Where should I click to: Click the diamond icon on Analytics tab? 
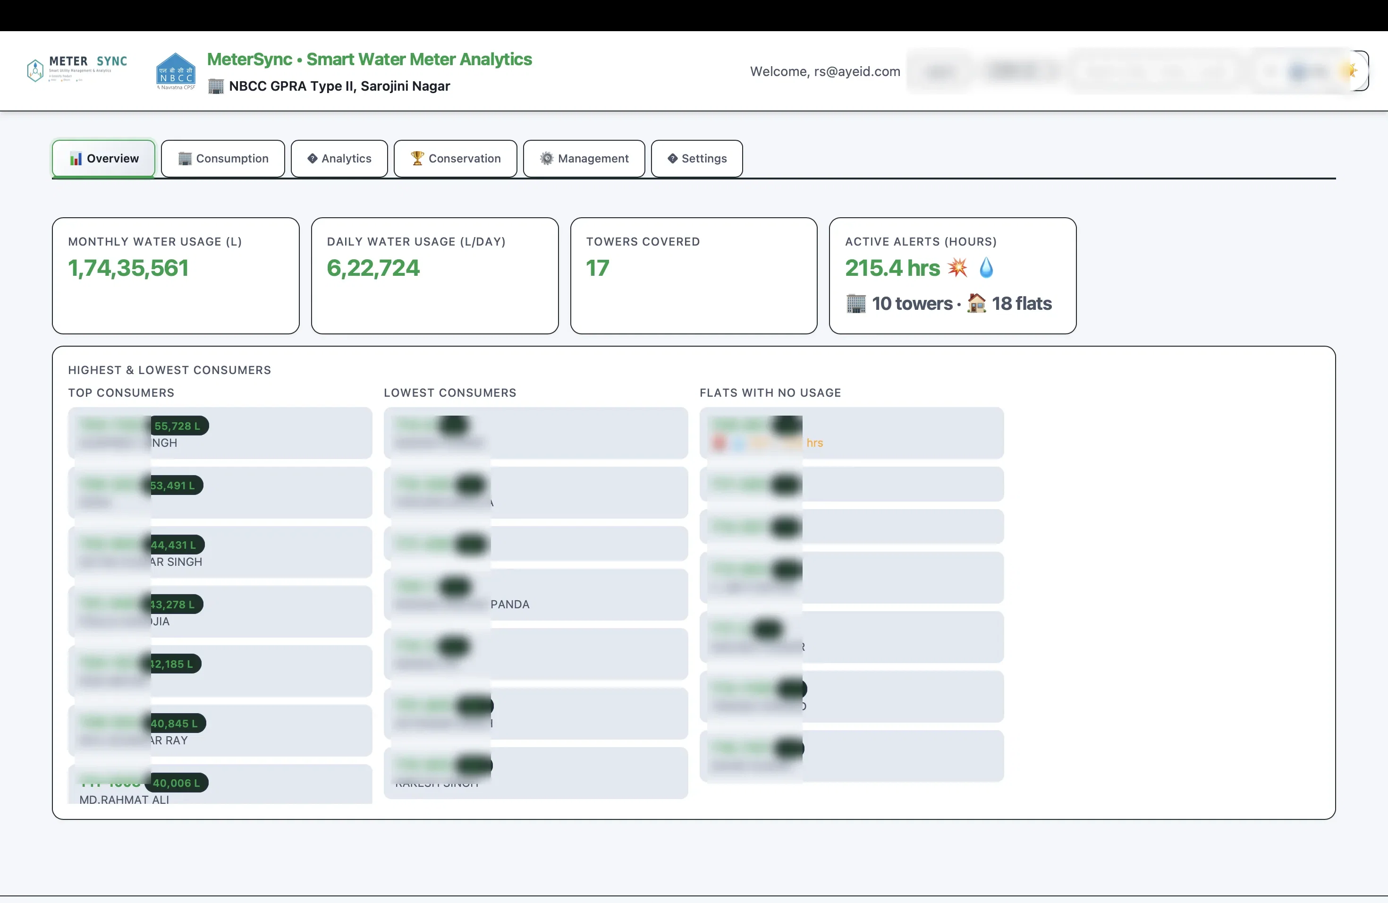click(313, 158)
